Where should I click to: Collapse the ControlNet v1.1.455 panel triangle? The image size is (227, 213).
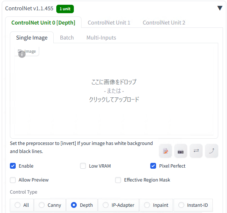(220, 8)
